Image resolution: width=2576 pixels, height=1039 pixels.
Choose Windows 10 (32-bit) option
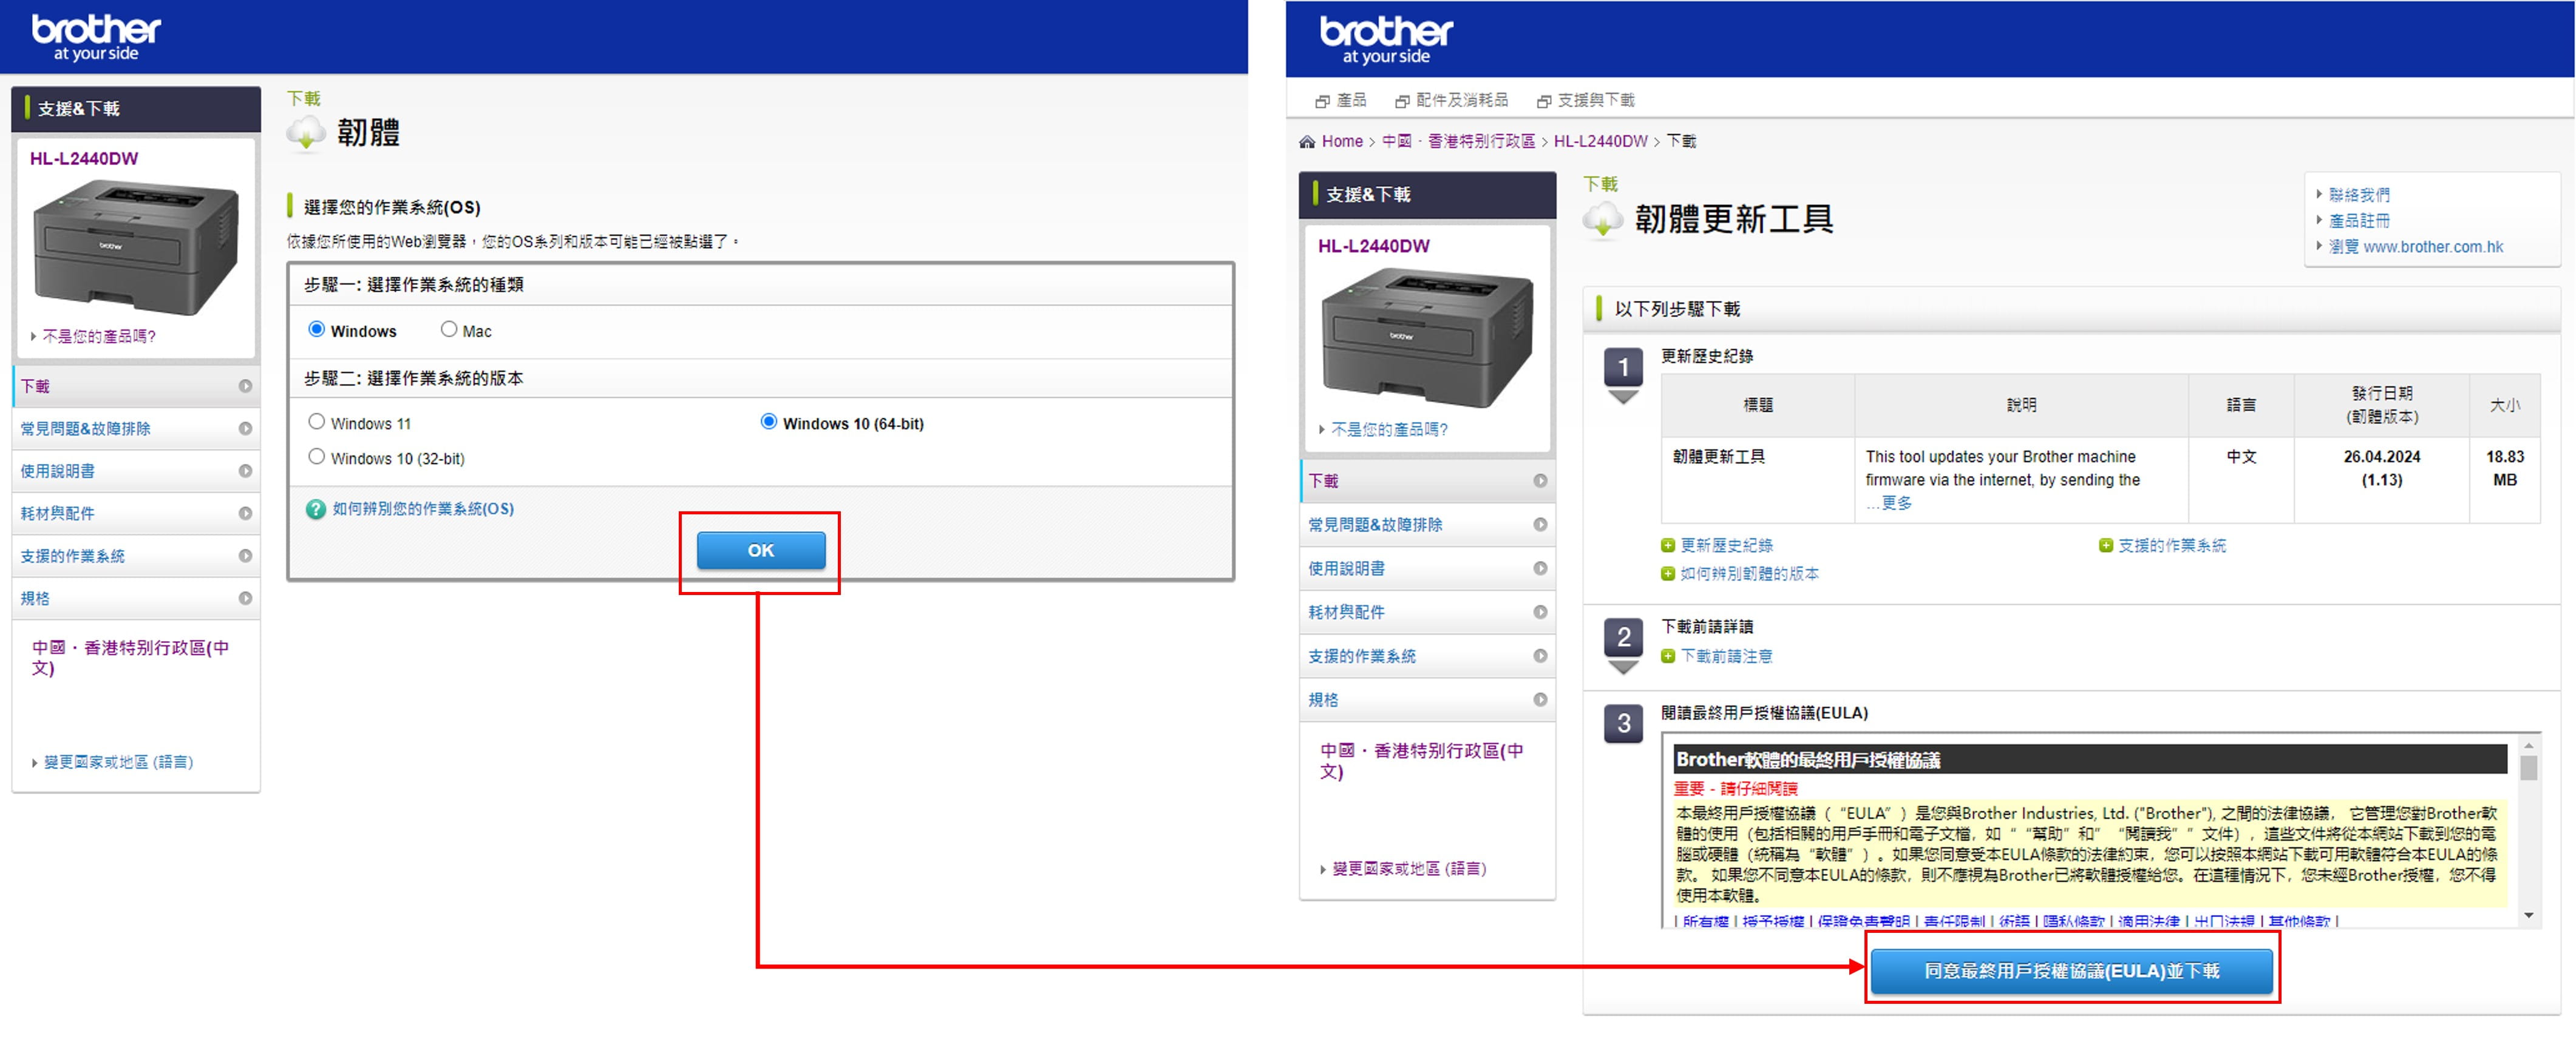(x=317, y=457)
